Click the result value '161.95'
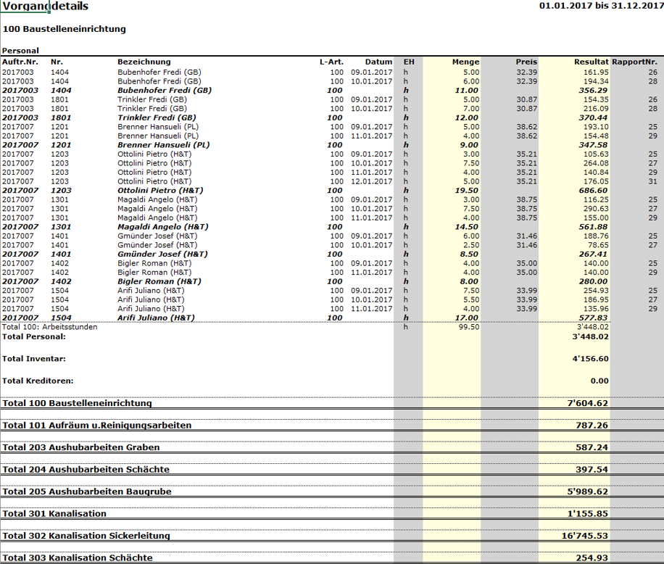 click(596, 72)
